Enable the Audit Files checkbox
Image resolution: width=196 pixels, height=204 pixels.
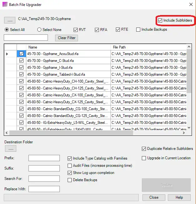coord(70,166)
